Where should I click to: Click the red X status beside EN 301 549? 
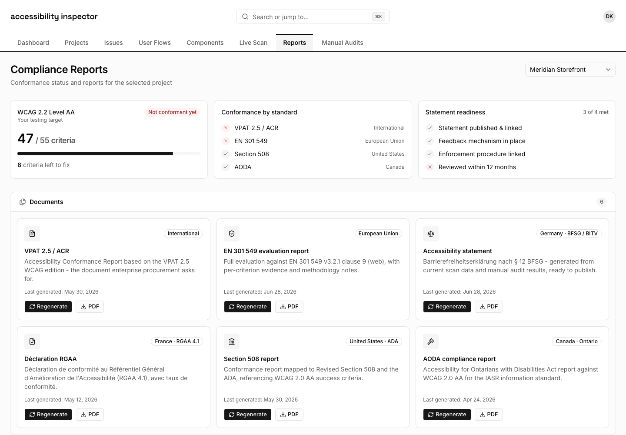tap(226, 141)
